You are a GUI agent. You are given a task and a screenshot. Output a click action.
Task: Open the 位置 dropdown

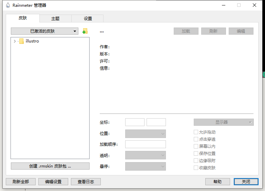pos(146,134)
